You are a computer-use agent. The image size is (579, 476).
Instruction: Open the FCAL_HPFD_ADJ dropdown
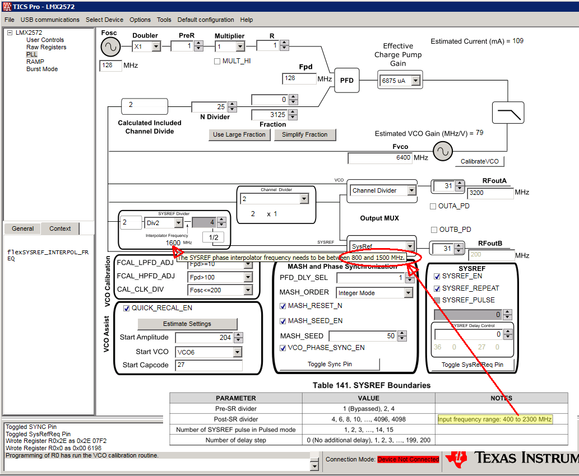pyautogui.click(x=248, y=277)
